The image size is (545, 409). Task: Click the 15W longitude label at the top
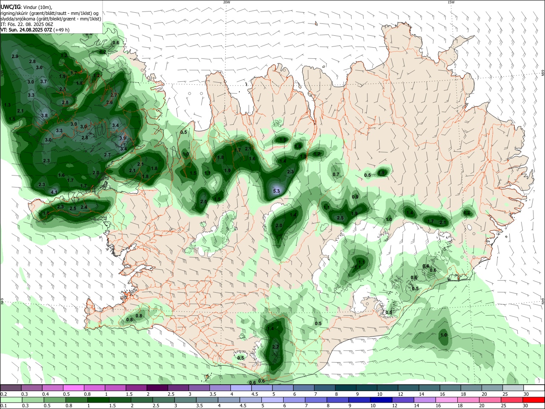pos(451,2)
